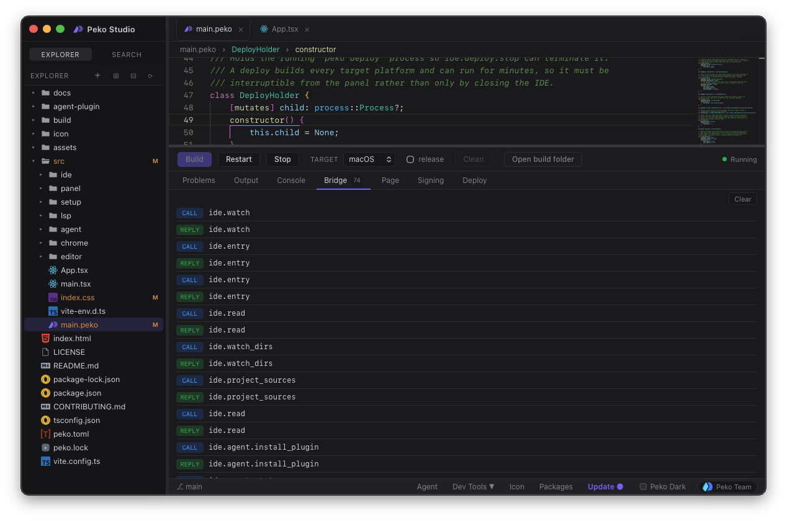
Task: Click the JSON icon next to package-lock.json
Action: [x=45, y=380]
